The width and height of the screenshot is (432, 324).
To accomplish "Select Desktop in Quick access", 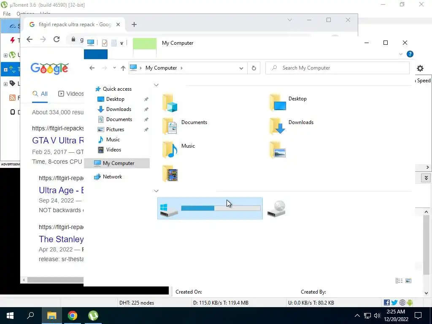I will 115,99.
